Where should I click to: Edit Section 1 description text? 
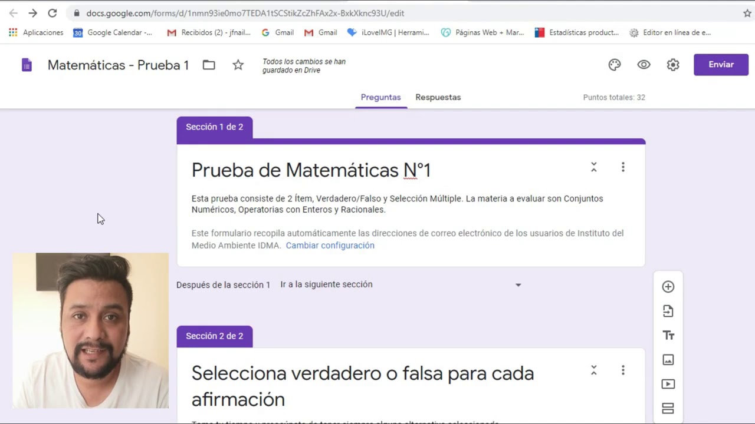(398, 204)
